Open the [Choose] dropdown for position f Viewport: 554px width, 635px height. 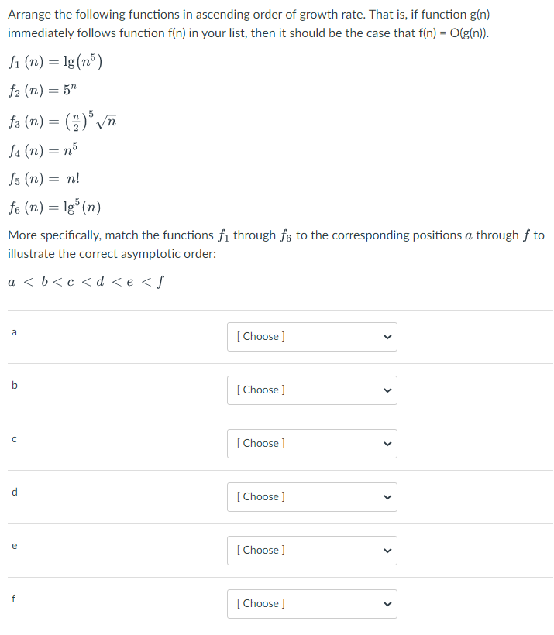point(311,603)
